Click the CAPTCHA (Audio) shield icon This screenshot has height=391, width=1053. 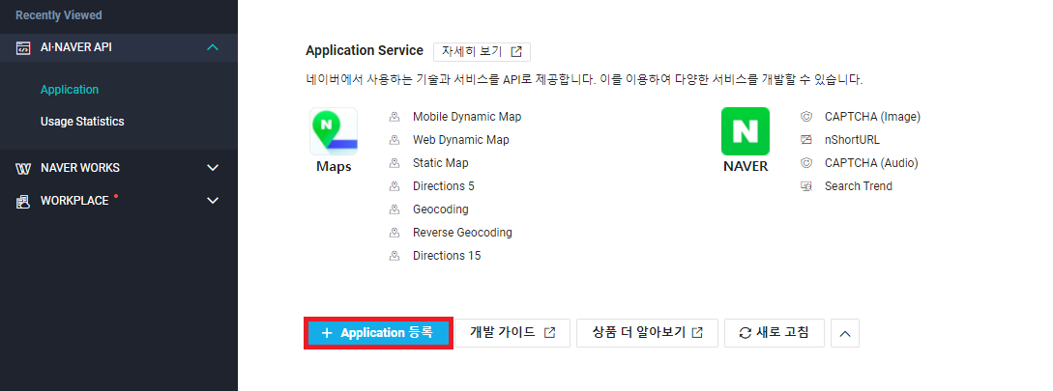(x=806, y=163)
